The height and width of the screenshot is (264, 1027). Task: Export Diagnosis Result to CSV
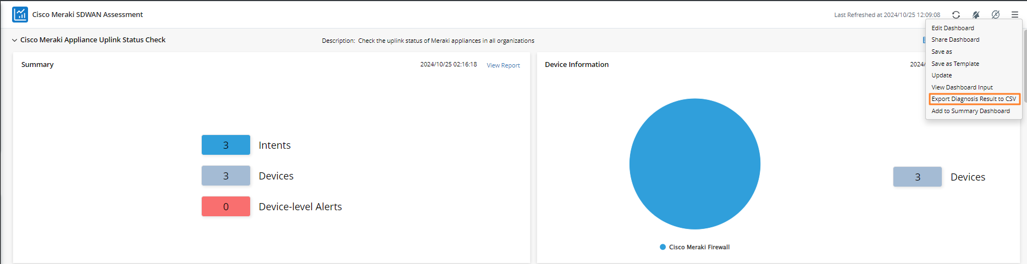coord(973,99)
